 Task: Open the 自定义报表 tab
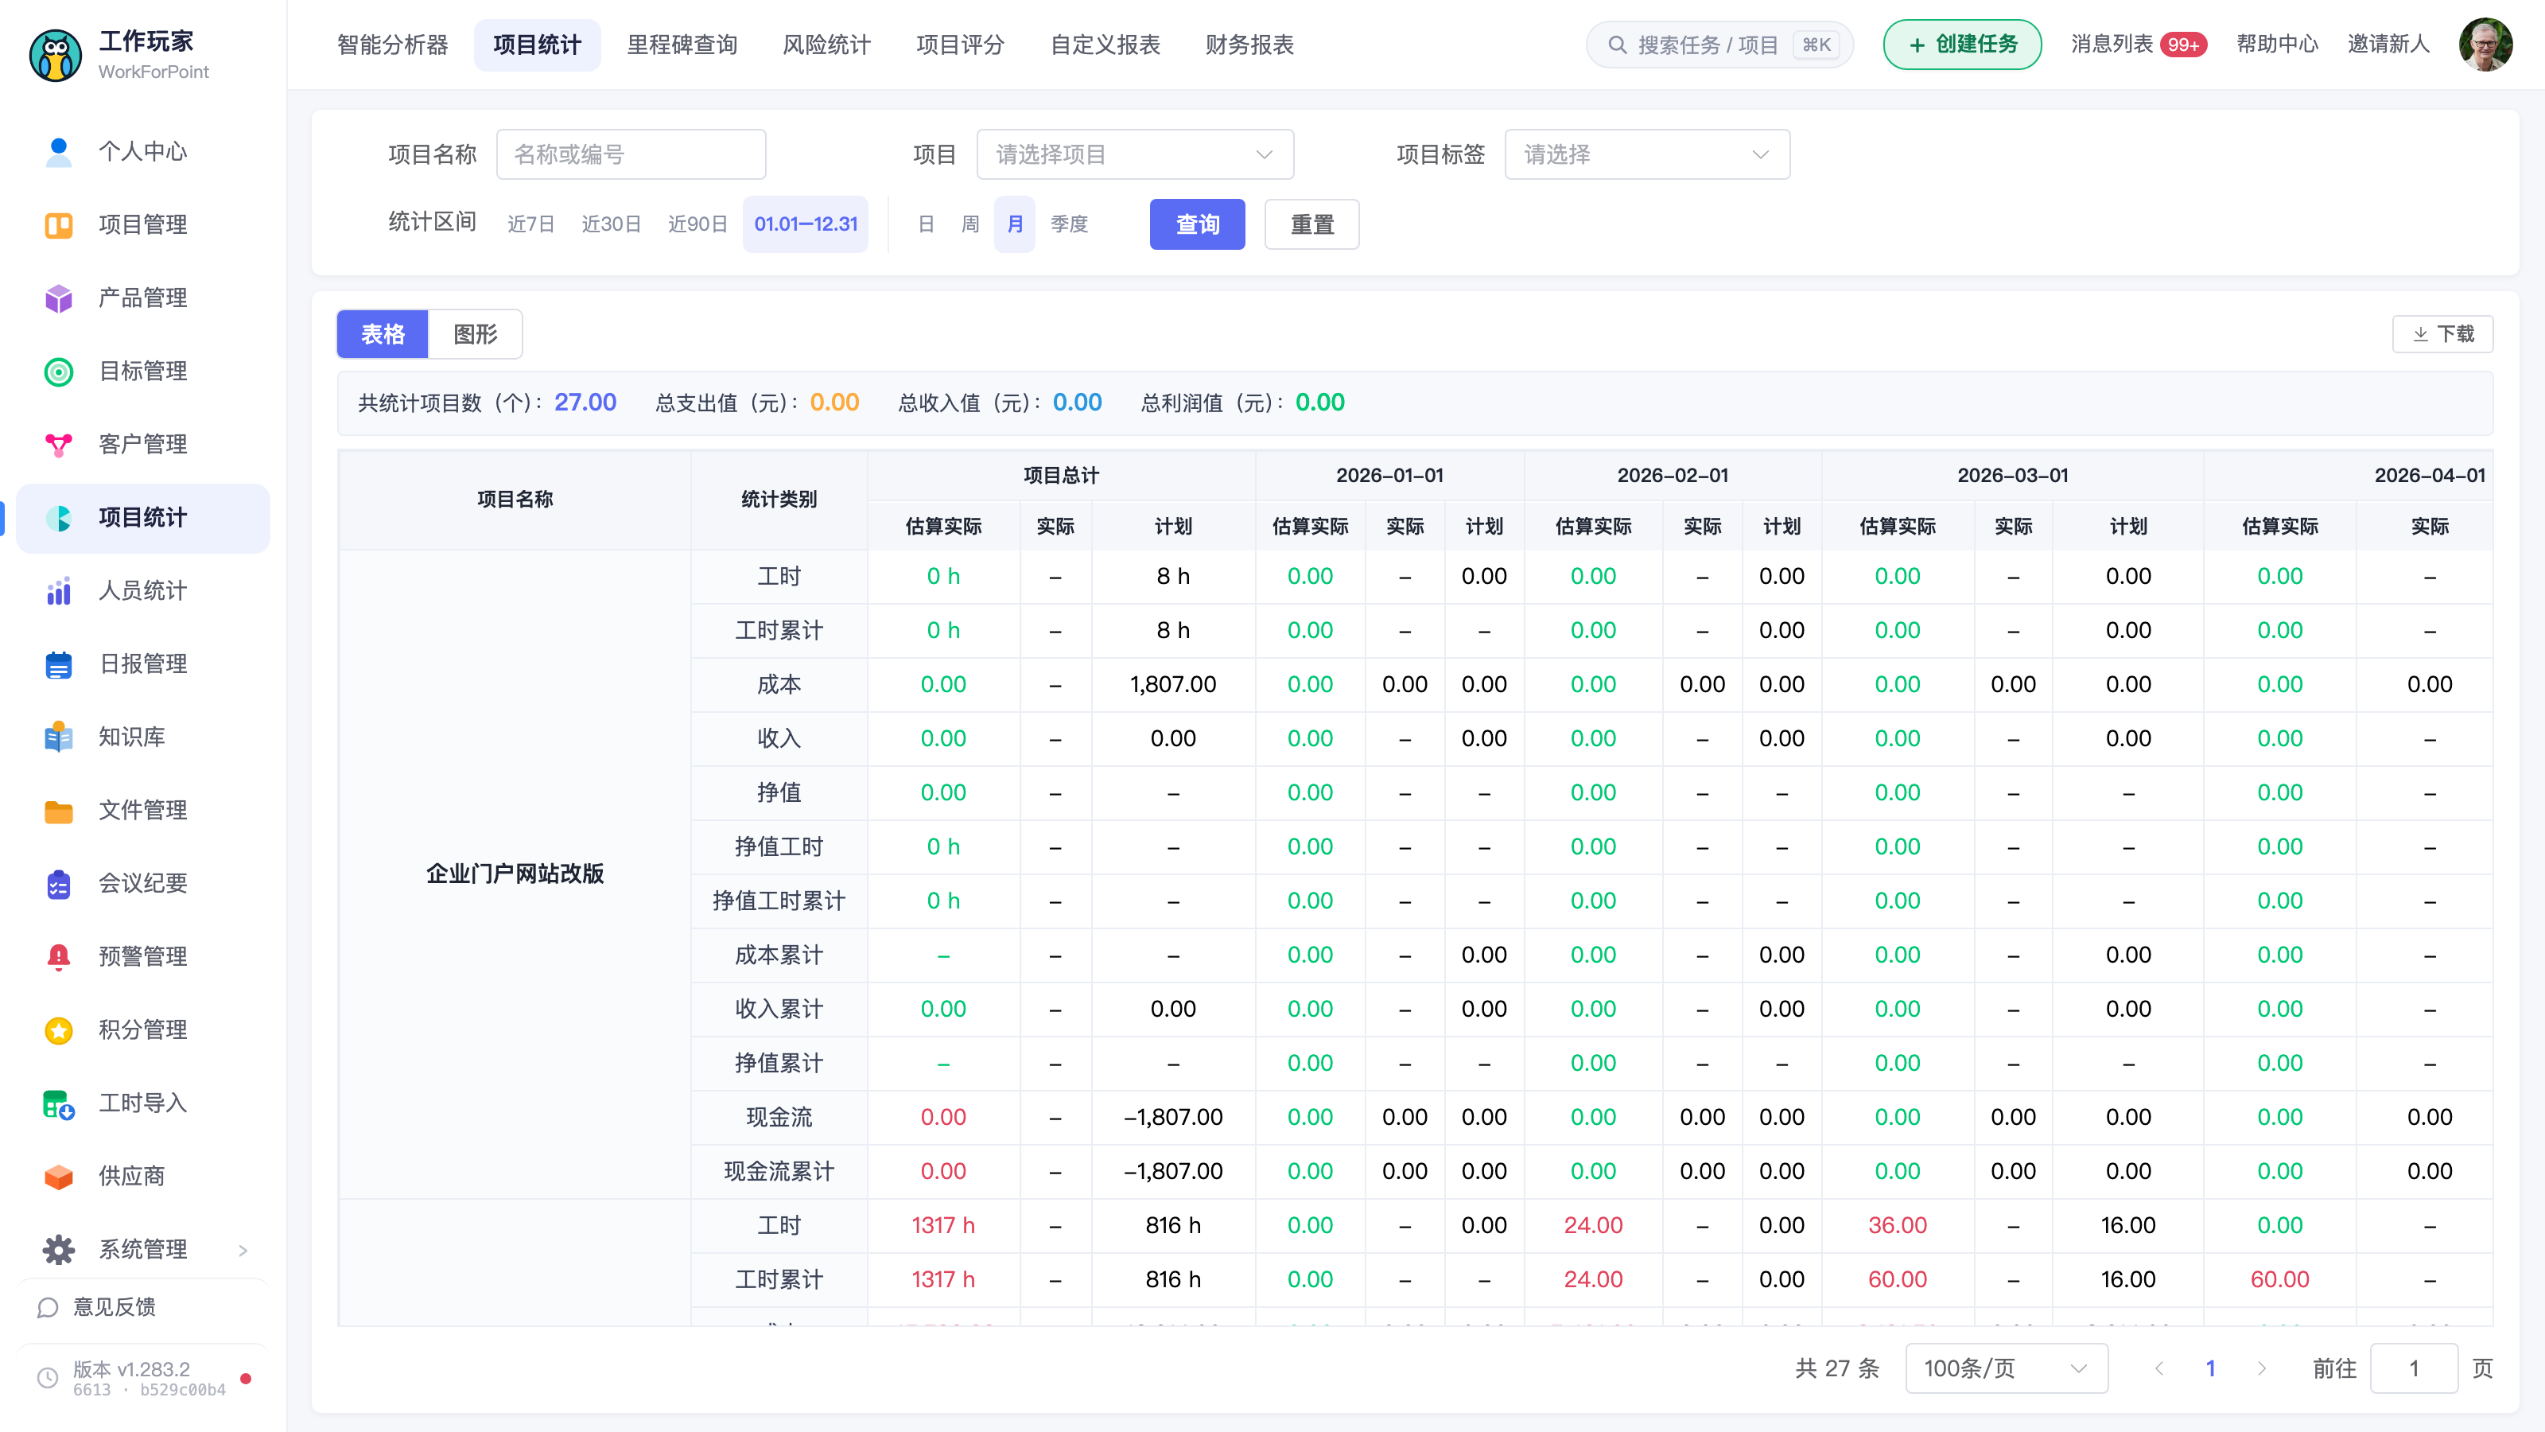[x=1105, y=45]
